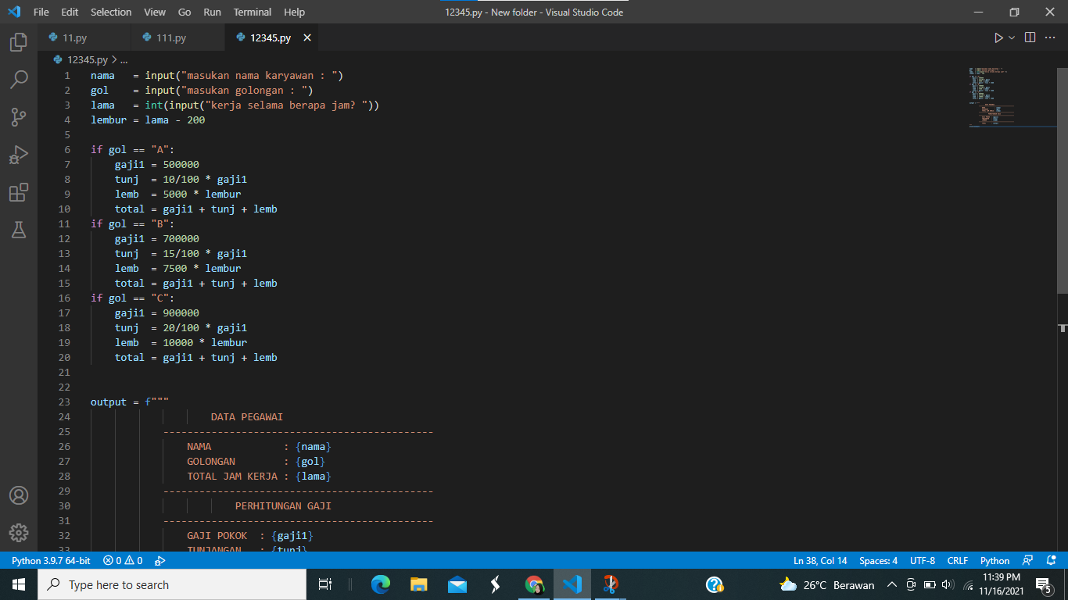Select the Run and Debug icon

point(19,155)
